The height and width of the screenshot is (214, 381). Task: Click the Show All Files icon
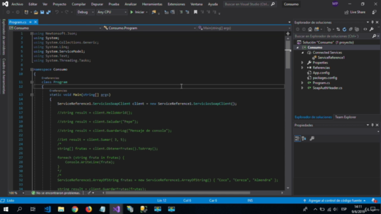(357, 29)
